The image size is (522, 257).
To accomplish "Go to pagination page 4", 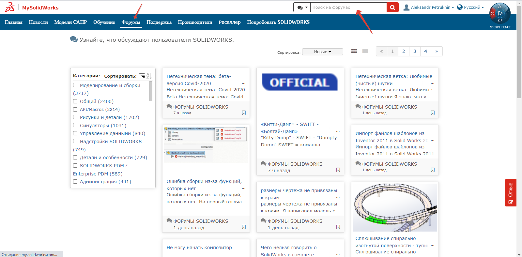I will click(x=425, y=51).
